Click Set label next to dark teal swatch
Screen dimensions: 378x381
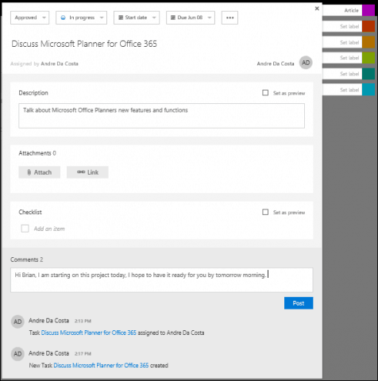[349, 74]
